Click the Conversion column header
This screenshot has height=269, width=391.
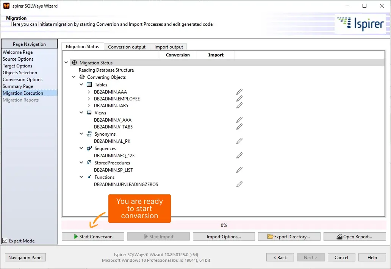[x=178, y=55]
